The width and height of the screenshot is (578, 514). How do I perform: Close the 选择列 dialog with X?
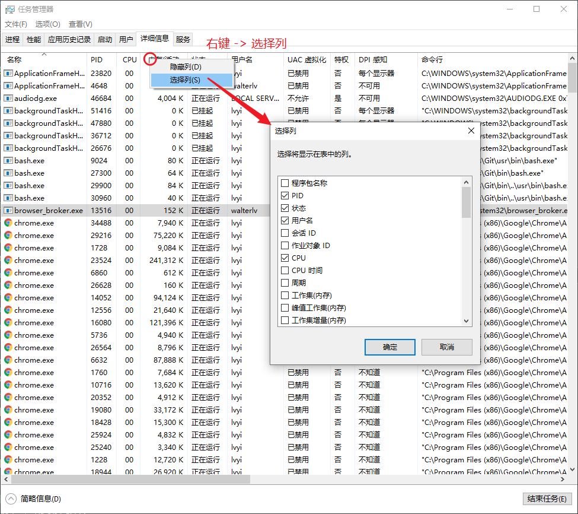pyautogui.click(x=471, y=131)
